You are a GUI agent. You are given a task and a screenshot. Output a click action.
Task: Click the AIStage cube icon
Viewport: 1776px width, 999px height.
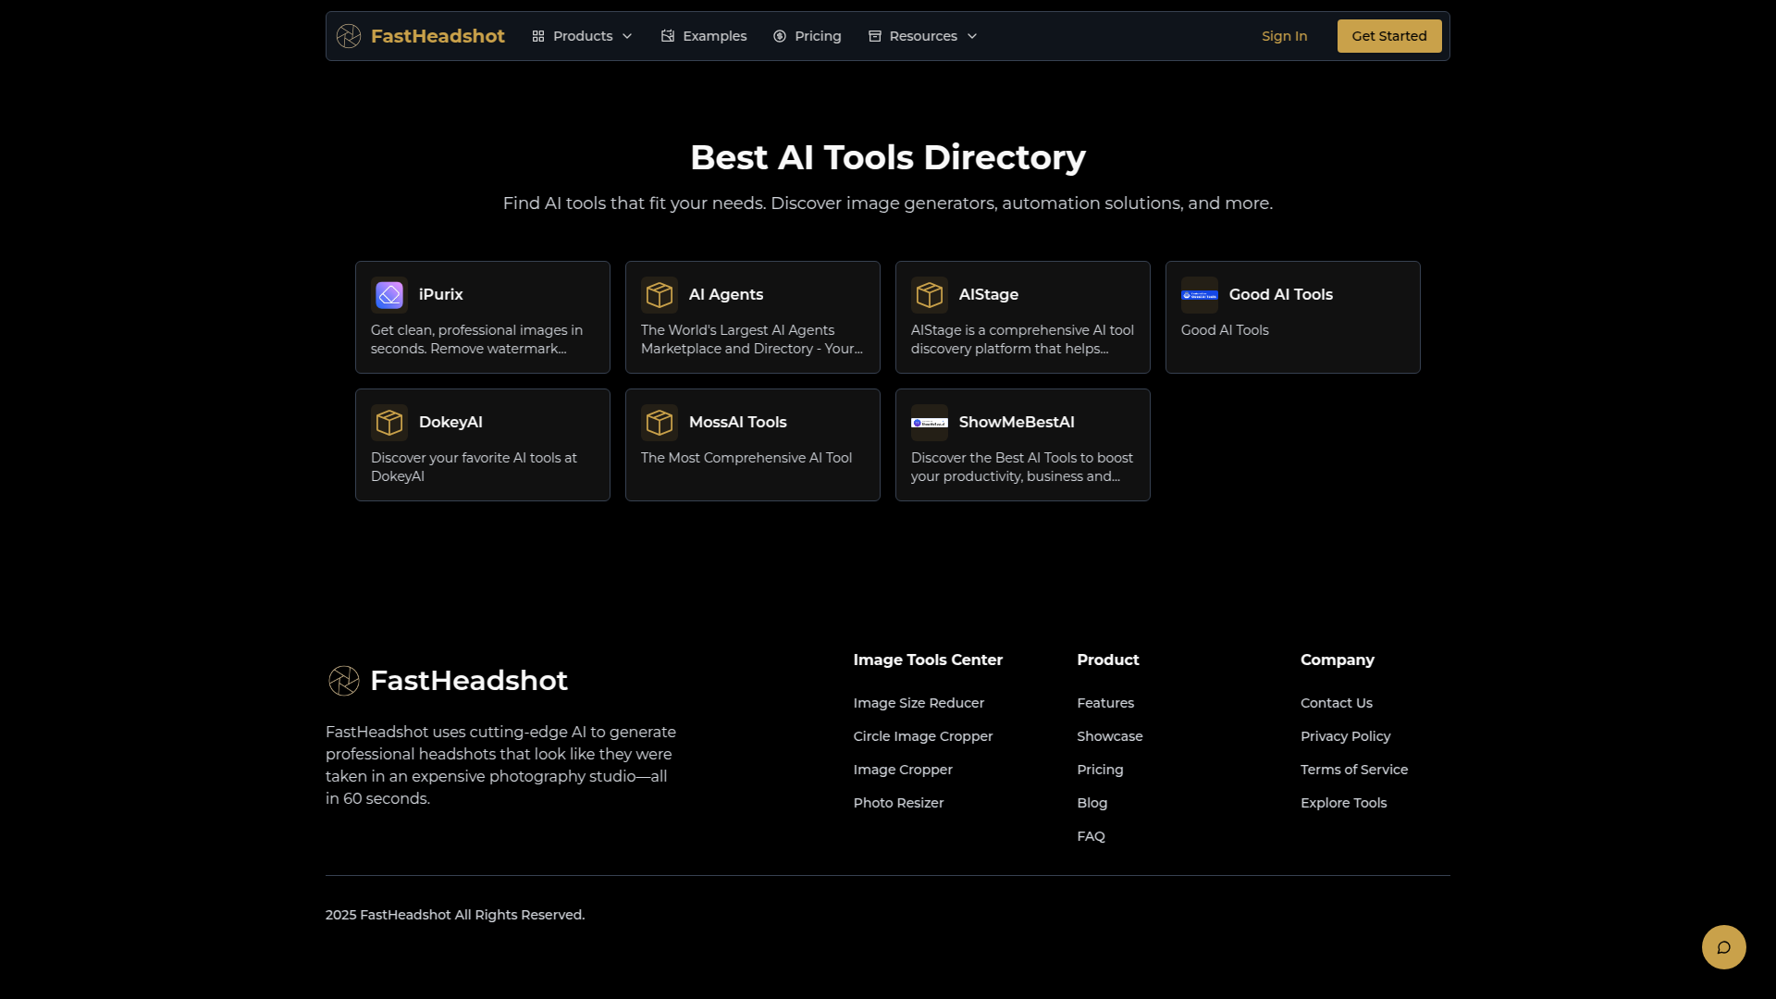930,295
